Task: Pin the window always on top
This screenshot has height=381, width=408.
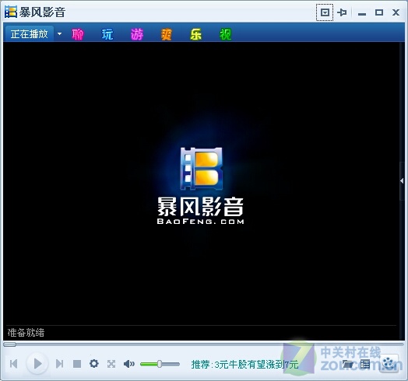Action: click(x=342, y=12)
